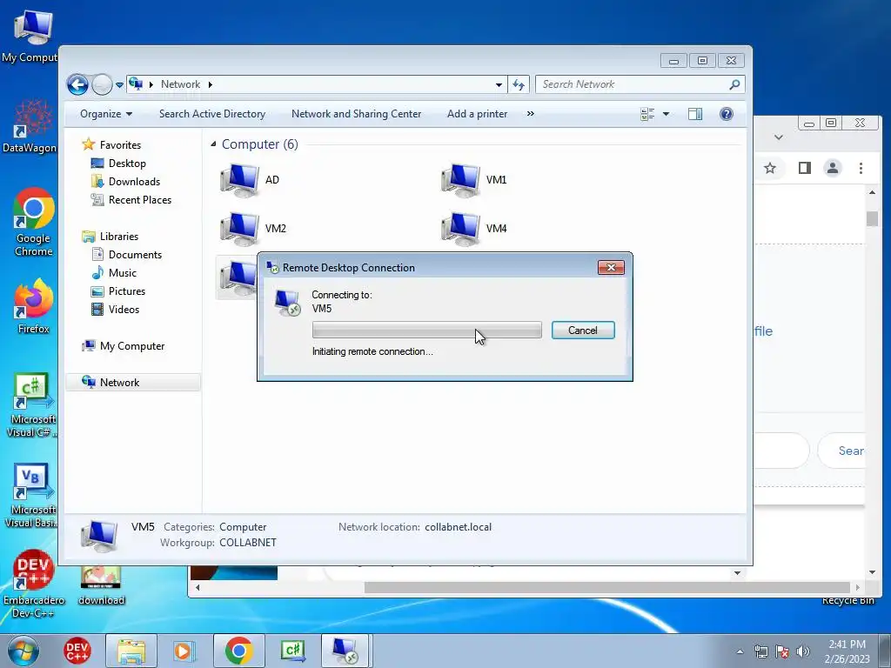
Task: Open the download desktop file
Action: 101,586
